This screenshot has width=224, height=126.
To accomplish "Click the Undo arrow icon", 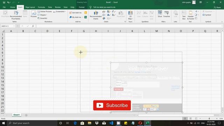I will pos(8,2).
